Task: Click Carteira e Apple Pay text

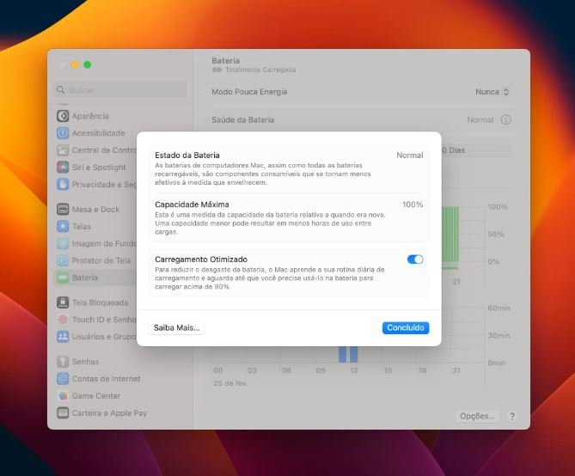Action: (109, 413)
